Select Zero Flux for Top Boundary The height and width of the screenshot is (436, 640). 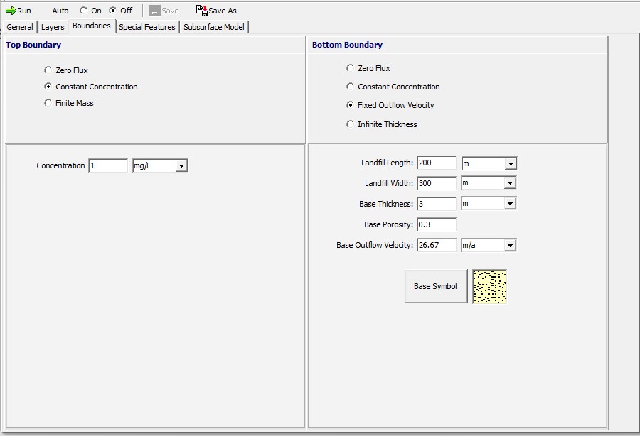point(48,70)
